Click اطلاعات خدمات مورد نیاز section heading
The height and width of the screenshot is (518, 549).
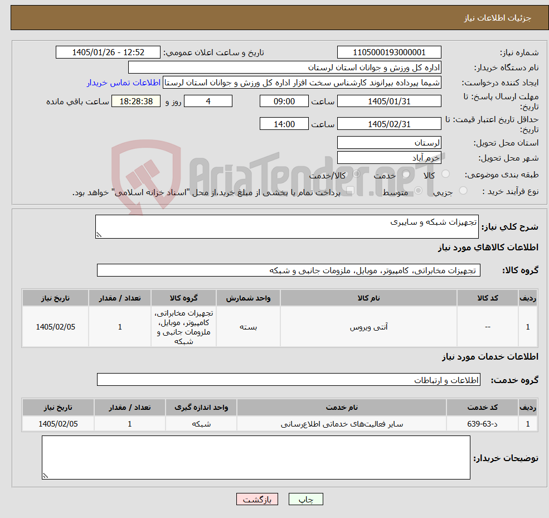point(490,356)
